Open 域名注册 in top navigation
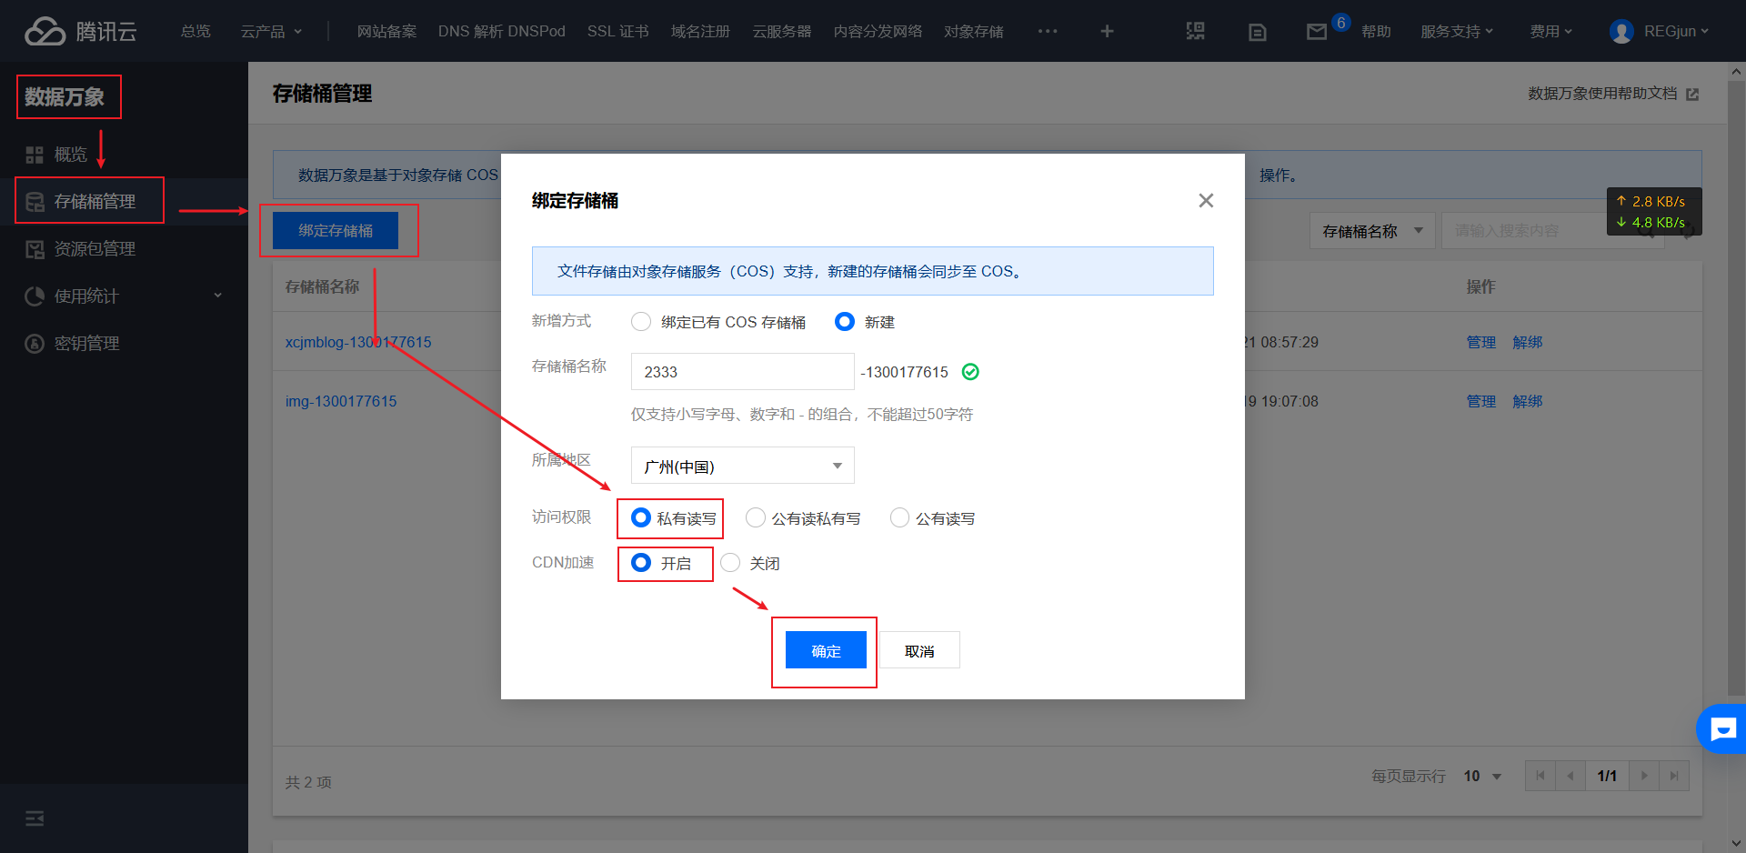The image size is (1746, 853). [x=700, y=32]
